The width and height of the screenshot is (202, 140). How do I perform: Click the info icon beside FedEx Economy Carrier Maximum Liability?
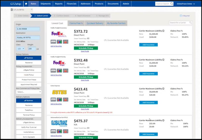163,31
